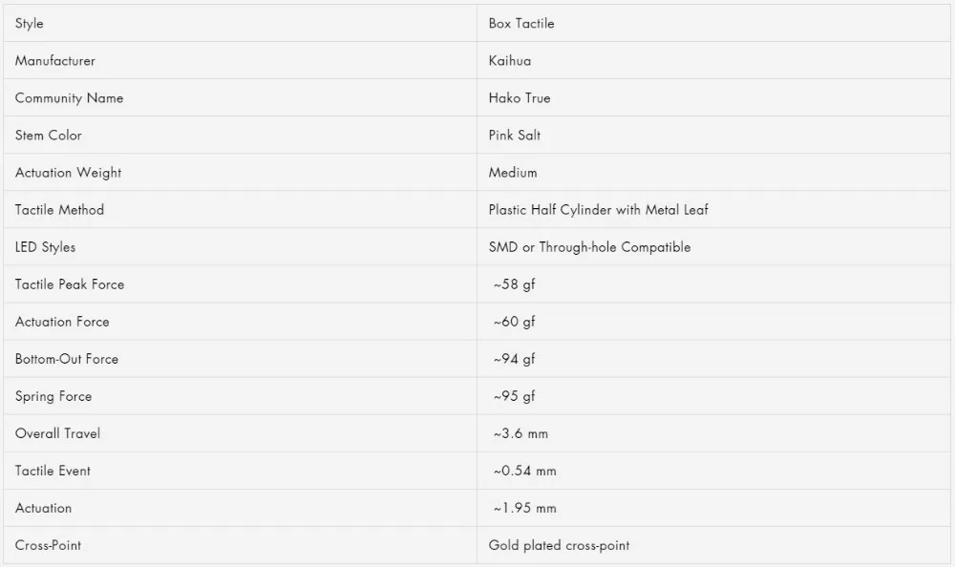The height and width of the screenshot is (567, 955).
Task: Select the Kaihua manufacturer value
Action: tap(510, 61)
